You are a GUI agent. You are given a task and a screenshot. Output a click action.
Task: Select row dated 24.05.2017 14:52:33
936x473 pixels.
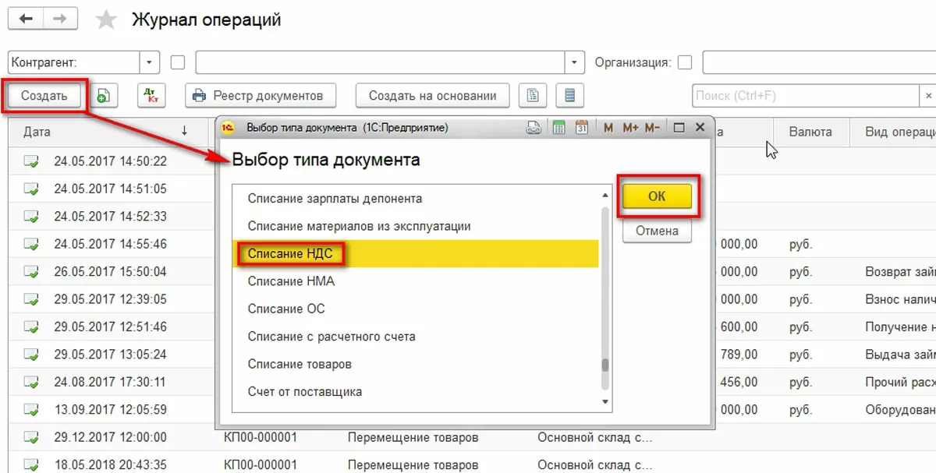pyautogui.click(x=109, y=217)
